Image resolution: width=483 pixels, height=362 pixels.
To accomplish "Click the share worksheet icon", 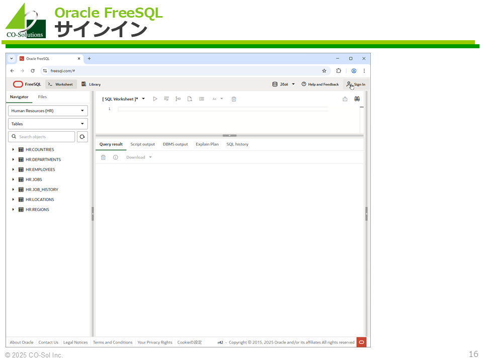I will coord(345,99).
